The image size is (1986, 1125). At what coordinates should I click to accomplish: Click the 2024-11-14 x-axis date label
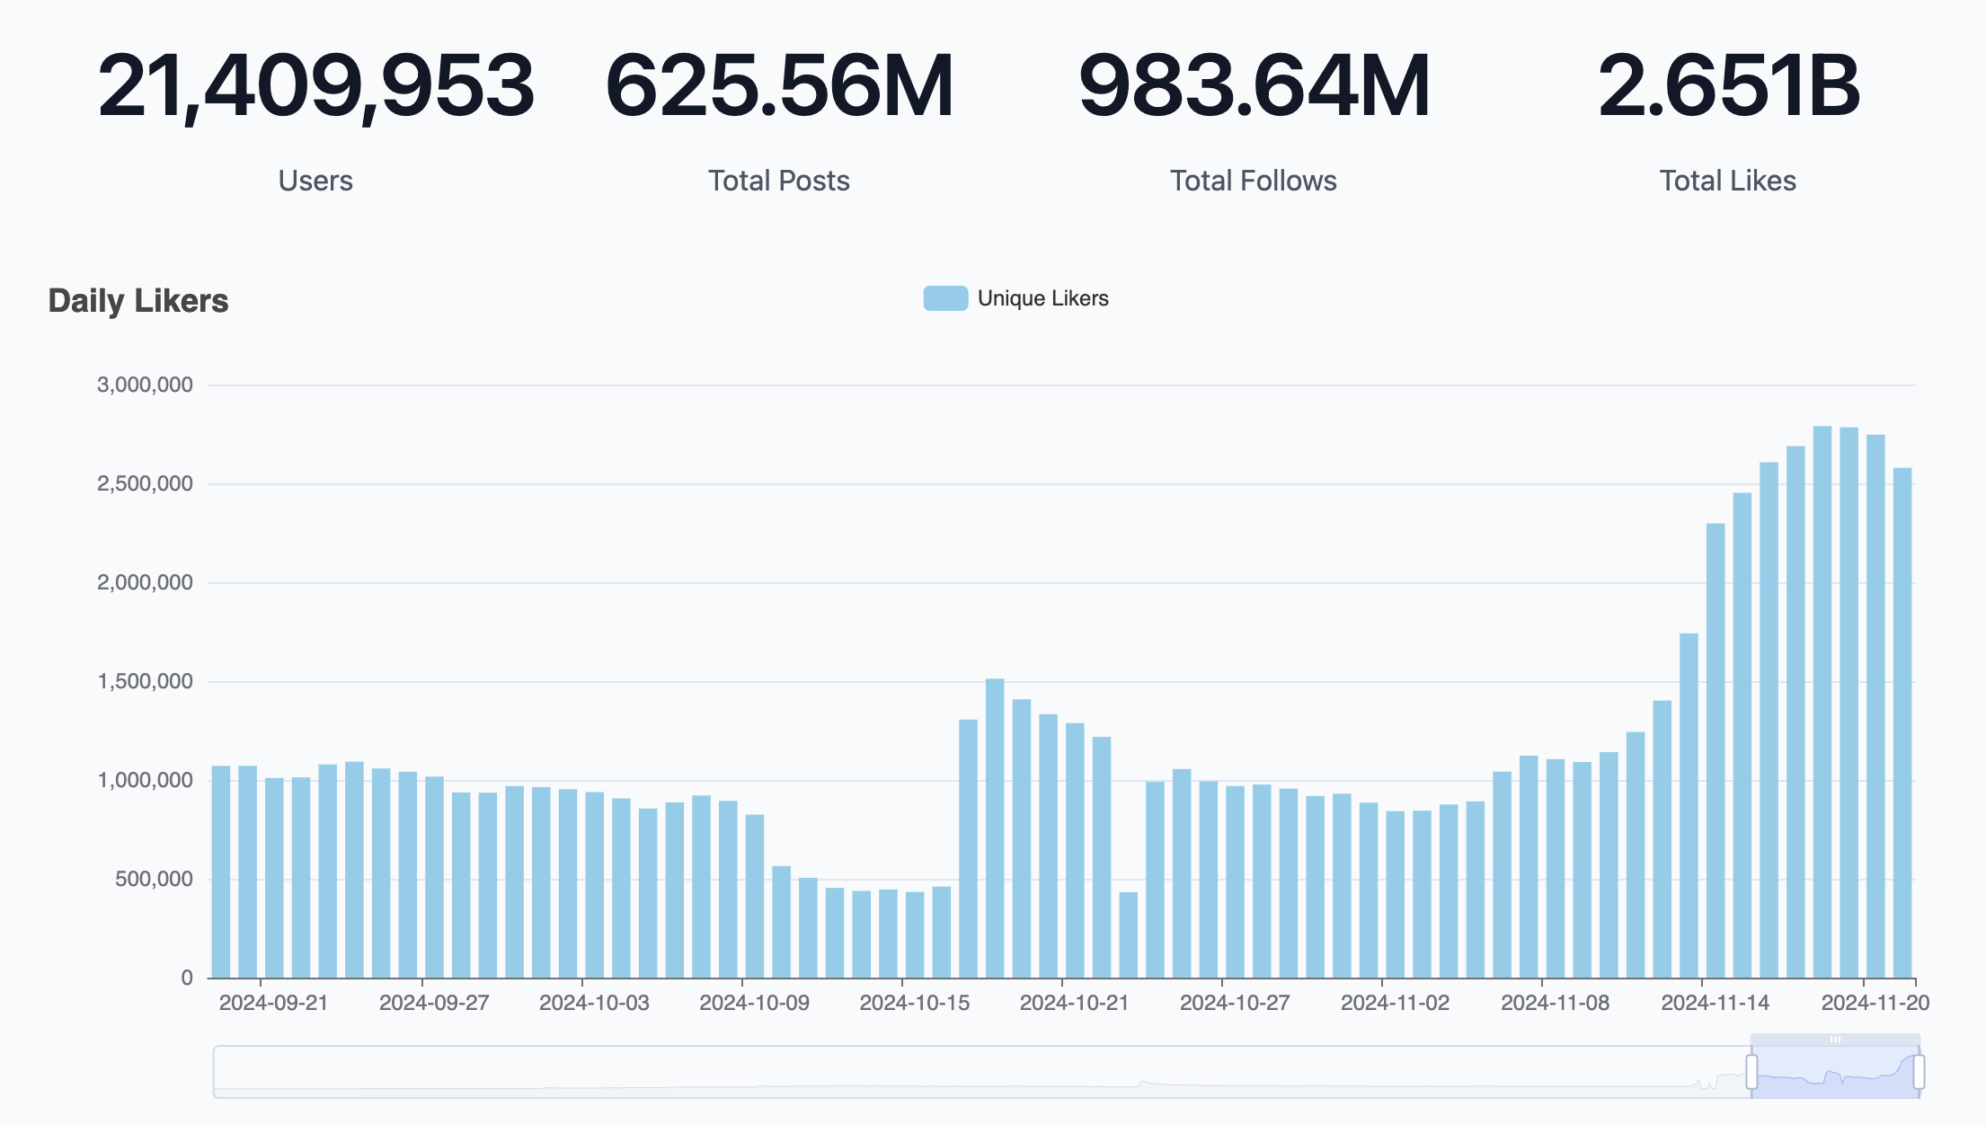[1715, 1003]
